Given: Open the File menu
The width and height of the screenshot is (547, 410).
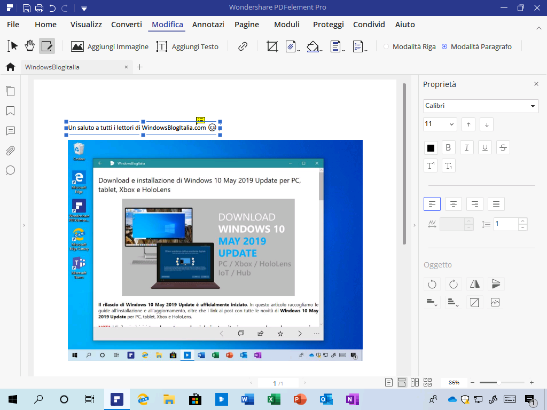Looking at the screenshot, I should pos(13,25).
